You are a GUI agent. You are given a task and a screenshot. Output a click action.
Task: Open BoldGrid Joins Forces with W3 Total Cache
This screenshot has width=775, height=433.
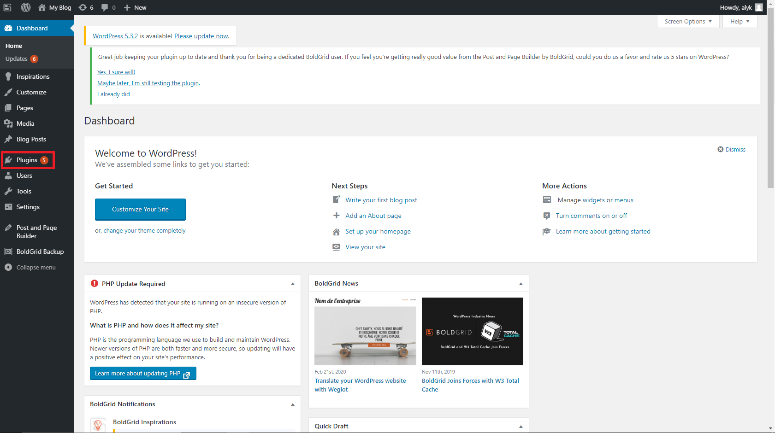click(x=470, y=385)
